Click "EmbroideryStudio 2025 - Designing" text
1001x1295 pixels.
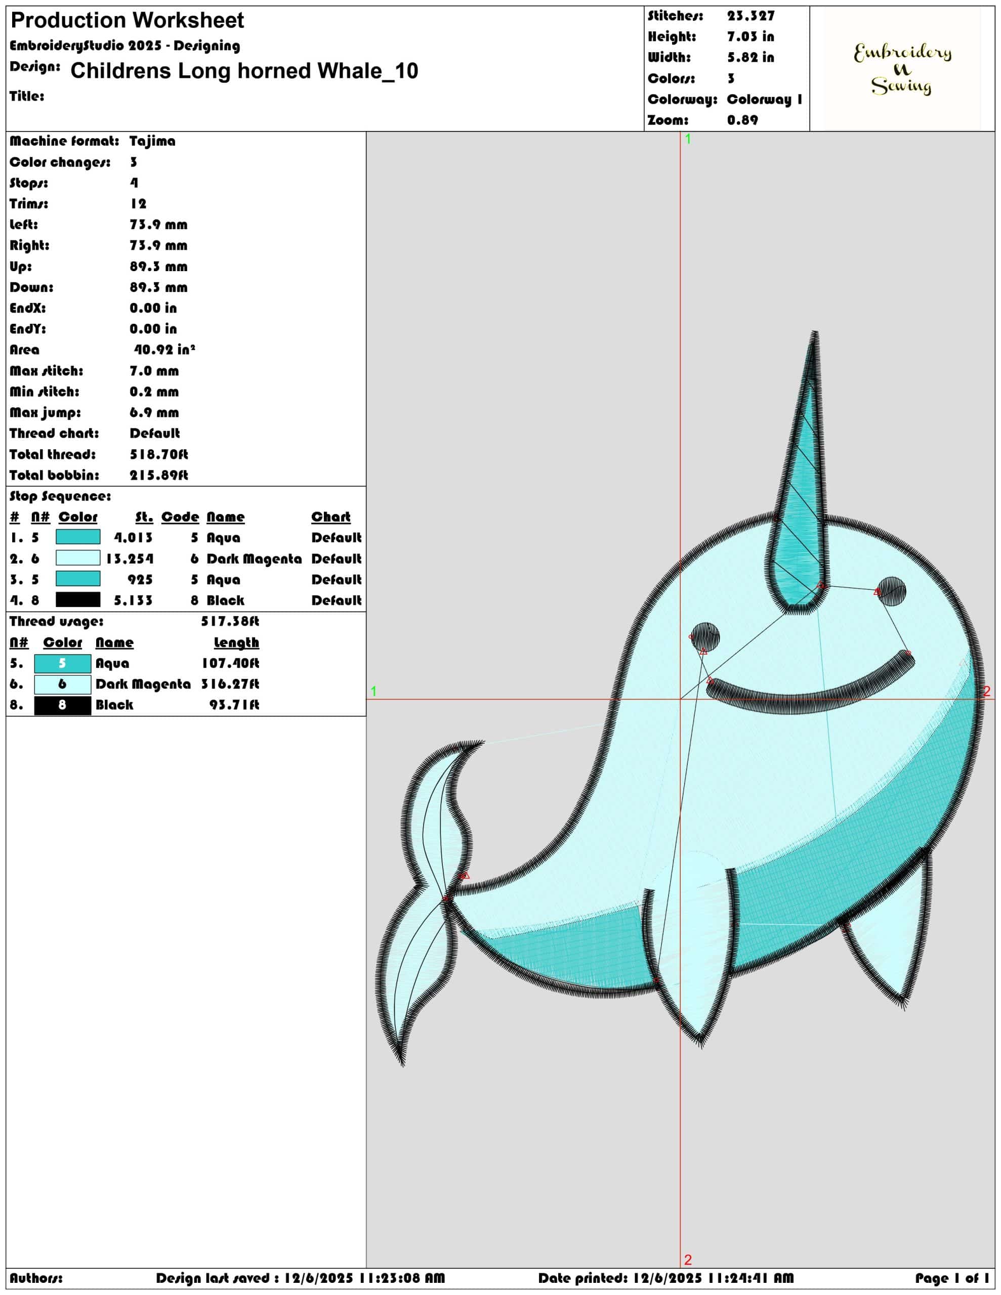click(x=124, y=46)
